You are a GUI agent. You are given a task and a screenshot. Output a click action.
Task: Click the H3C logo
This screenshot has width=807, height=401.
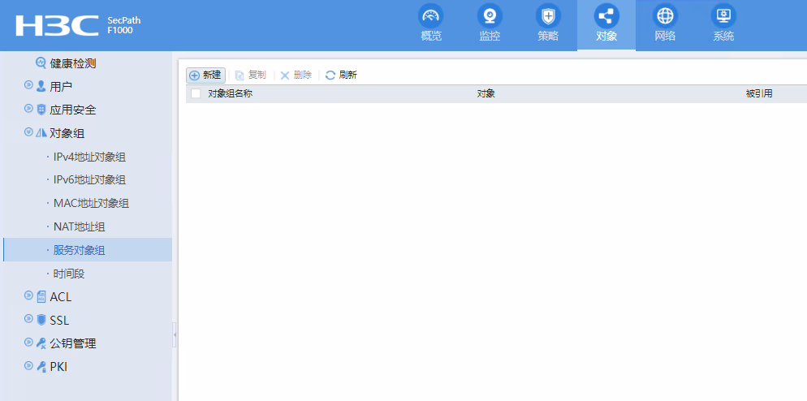[x=57, y=25]
